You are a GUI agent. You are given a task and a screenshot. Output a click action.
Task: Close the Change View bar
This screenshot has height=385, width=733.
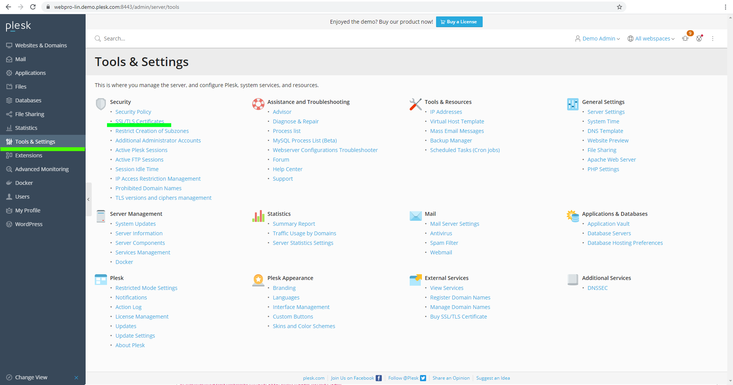(76, 377)
